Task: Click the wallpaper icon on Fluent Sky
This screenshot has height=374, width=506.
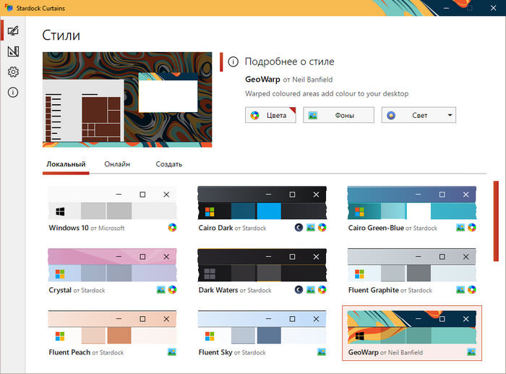Action: pyautogui.click(x=322, y=352)
